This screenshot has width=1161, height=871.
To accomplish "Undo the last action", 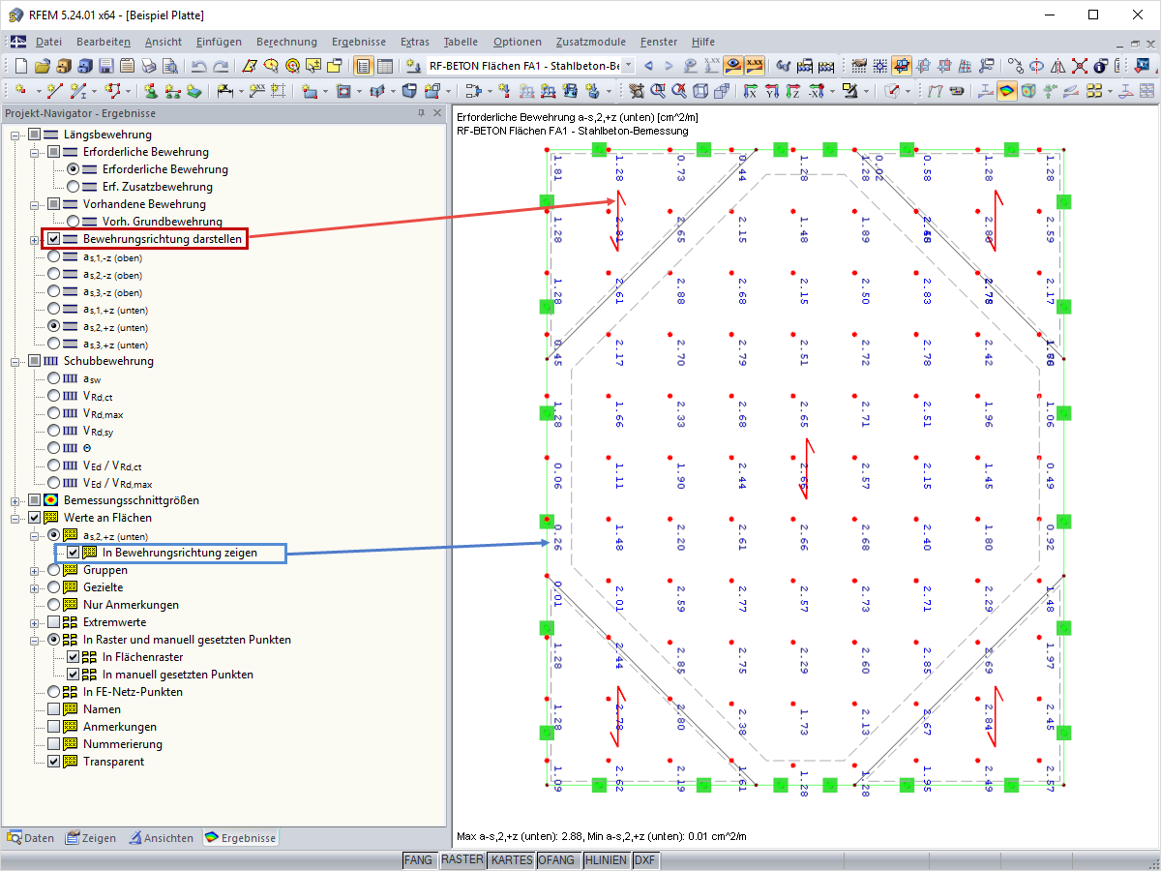I will coord(198,66).
